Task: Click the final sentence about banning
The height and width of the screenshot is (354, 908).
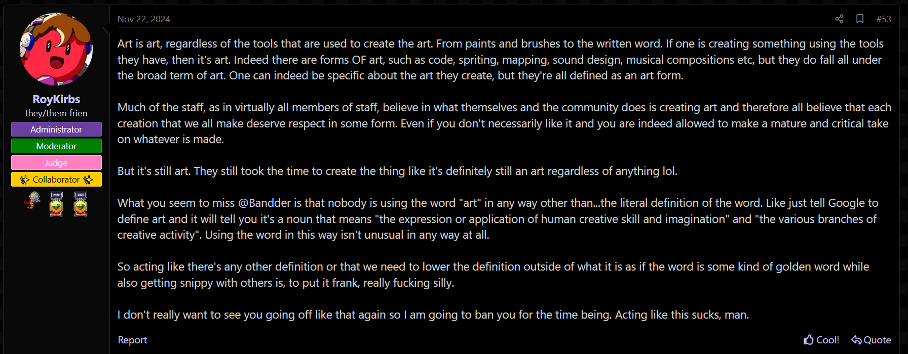Action: [433, 315]
